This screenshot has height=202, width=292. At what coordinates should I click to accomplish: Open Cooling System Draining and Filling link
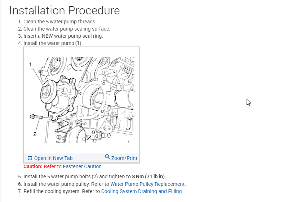coord(141,191)
